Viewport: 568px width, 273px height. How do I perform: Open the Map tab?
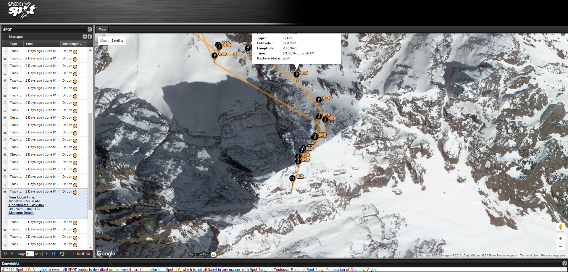[x=102, y=29]
